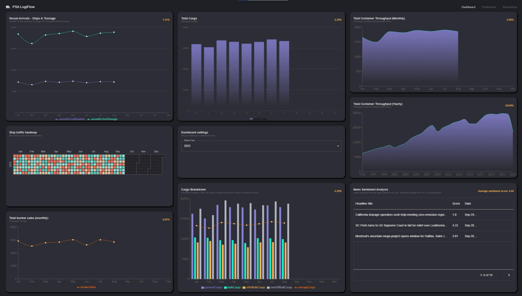Open the Simulations tab

[x=509, y=7]
